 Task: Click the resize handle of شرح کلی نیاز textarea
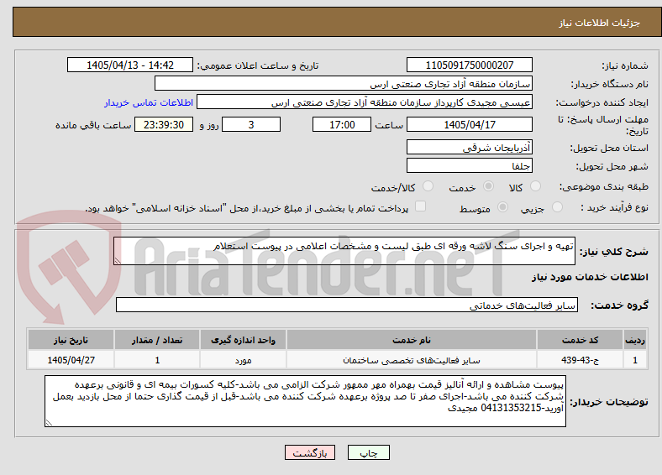click(118, 261)
